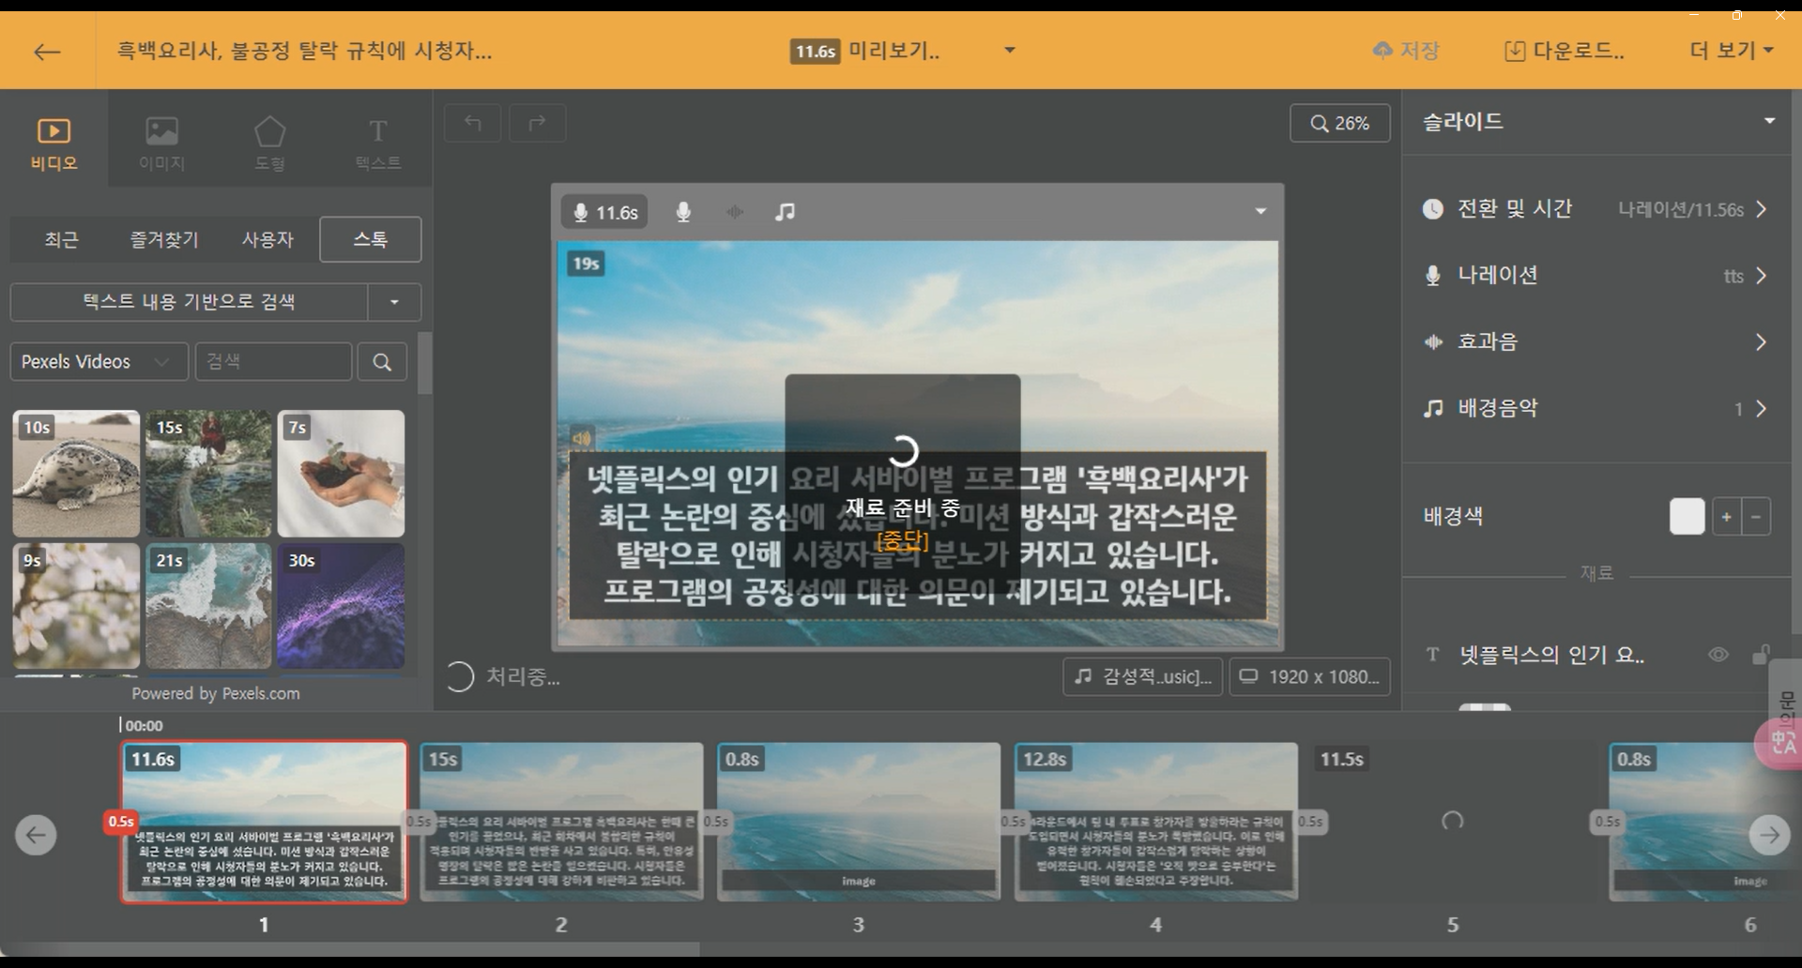
Task: Toggle the speaker icon on the preview video
Action: tap(582, 437)
